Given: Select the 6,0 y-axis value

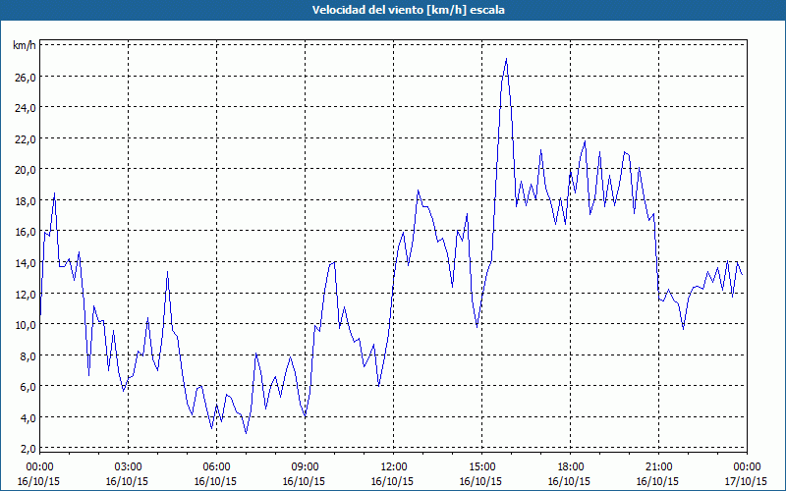Looking at the screenshot, I should pos(28,386).
